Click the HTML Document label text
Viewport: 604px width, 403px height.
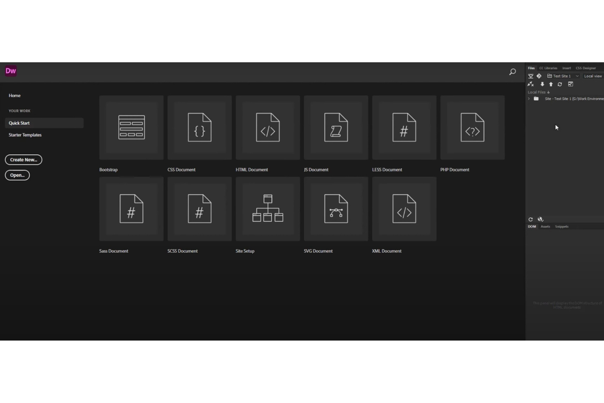tap(252, 170)
